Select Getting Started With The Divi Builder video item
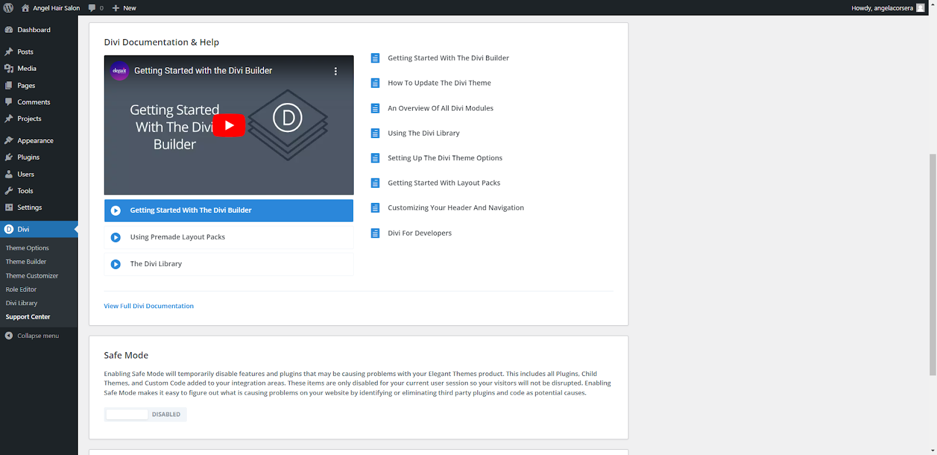The height and width of the screenshot is (455, 937). point(229,211)
